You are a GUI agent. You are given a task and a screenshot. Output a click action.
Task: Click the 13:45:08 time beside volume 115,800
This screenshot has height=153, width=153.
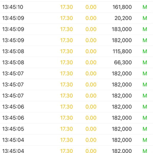click(x=13, y=52)
